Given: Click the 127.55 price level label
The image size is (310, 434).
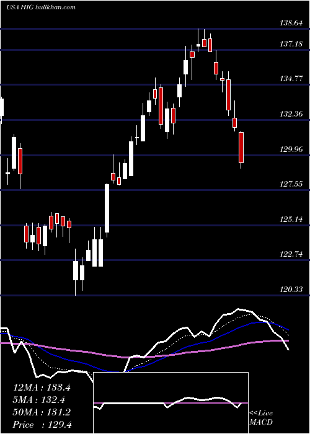Looking at the screenshot, I should (x=291, y=184).
